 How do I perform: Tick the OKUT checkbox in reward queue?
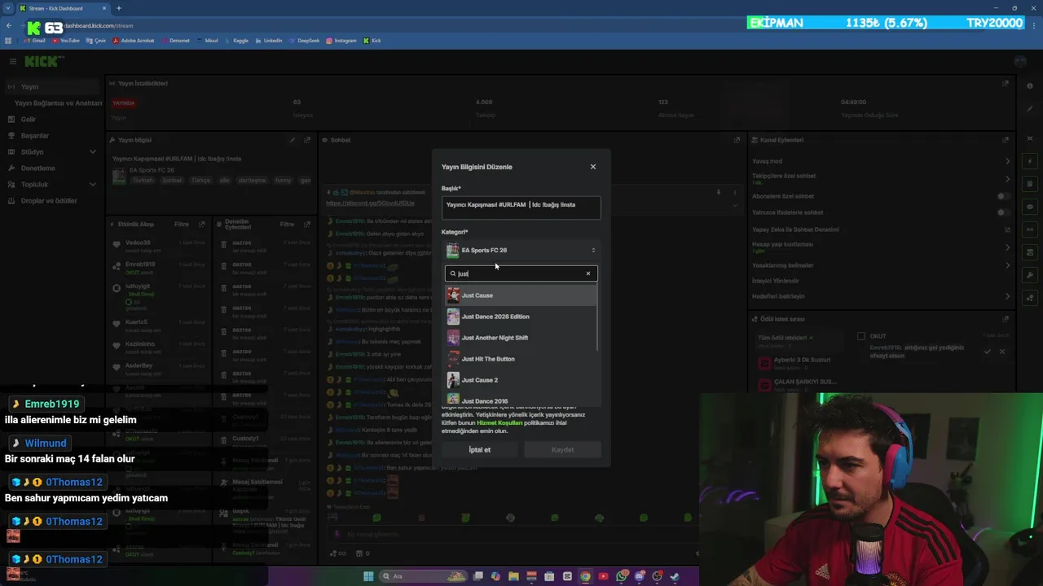(861, 336)
